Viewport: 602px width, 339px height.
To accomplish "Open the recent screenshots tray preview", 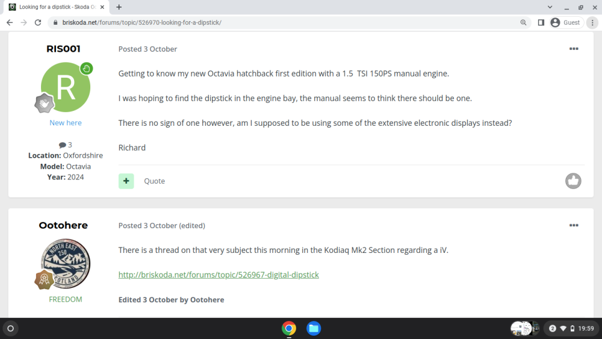I will pos(525,329).
